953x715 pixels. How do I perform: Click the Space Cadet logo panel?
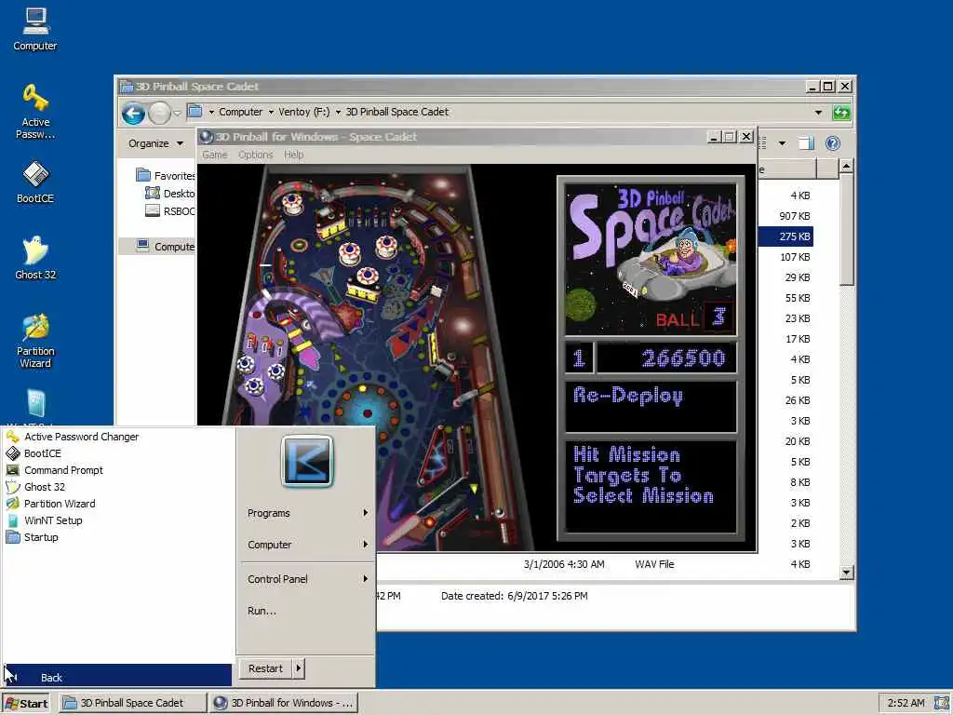point(651,259)
